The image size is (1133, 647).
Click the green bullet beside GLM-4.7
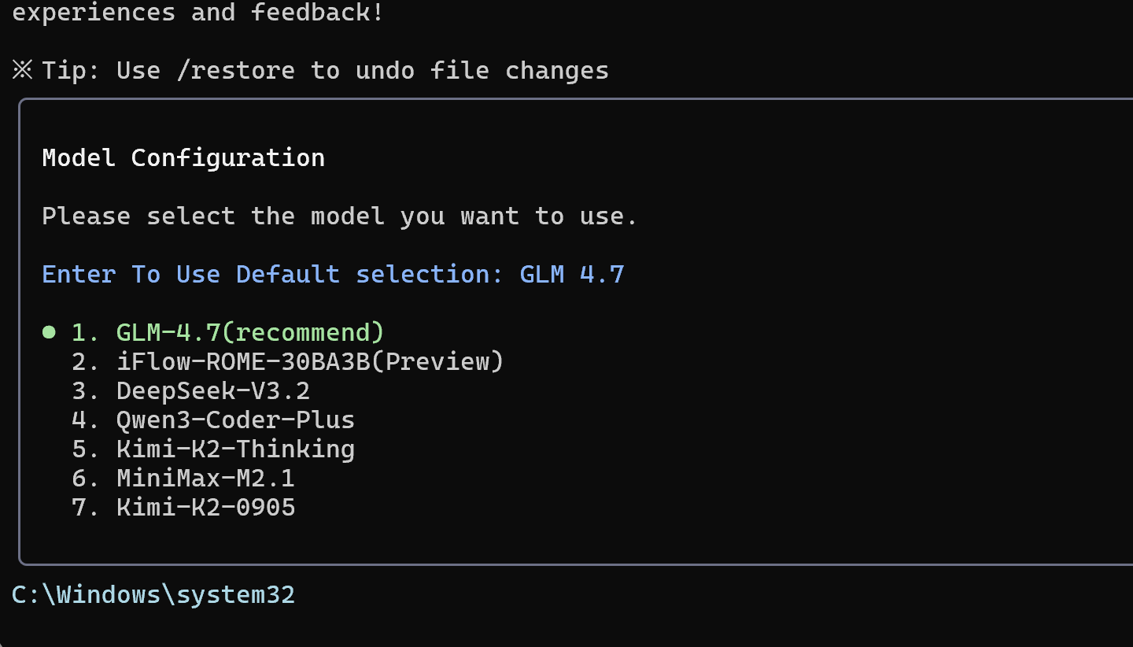point(49,333)
